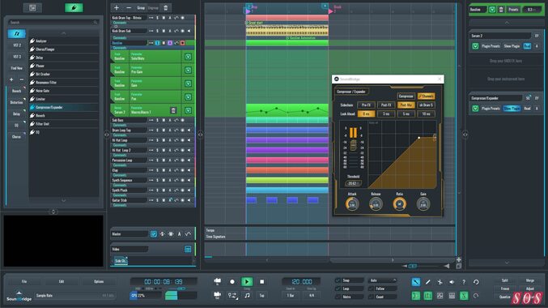The width and height of the screenshot is (548, 308).
Task: Select Chorus/Flanger plug-in
Action: tap(64, 49)
